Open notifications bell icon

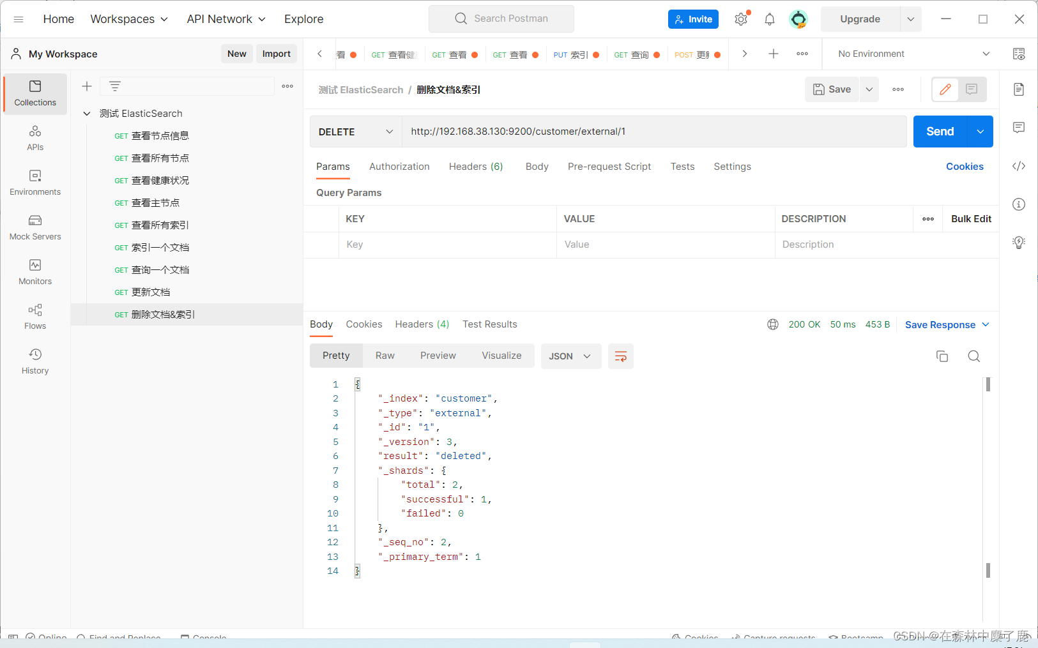pos(770,19)
